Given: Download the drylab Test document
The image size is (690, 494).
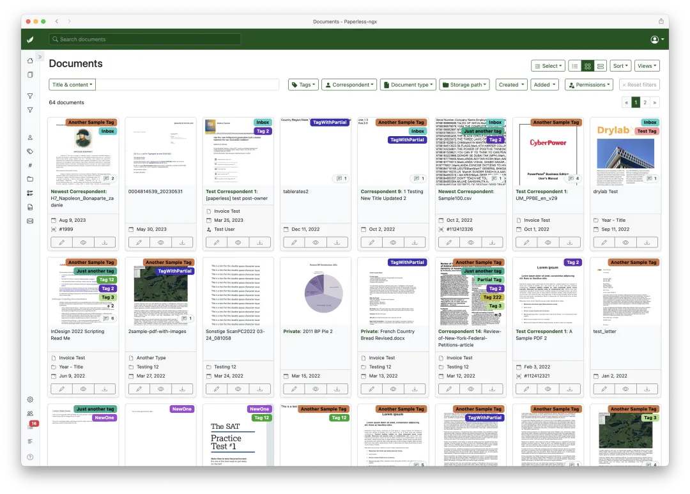Looking at the screenshot, I should coord(647,242).
